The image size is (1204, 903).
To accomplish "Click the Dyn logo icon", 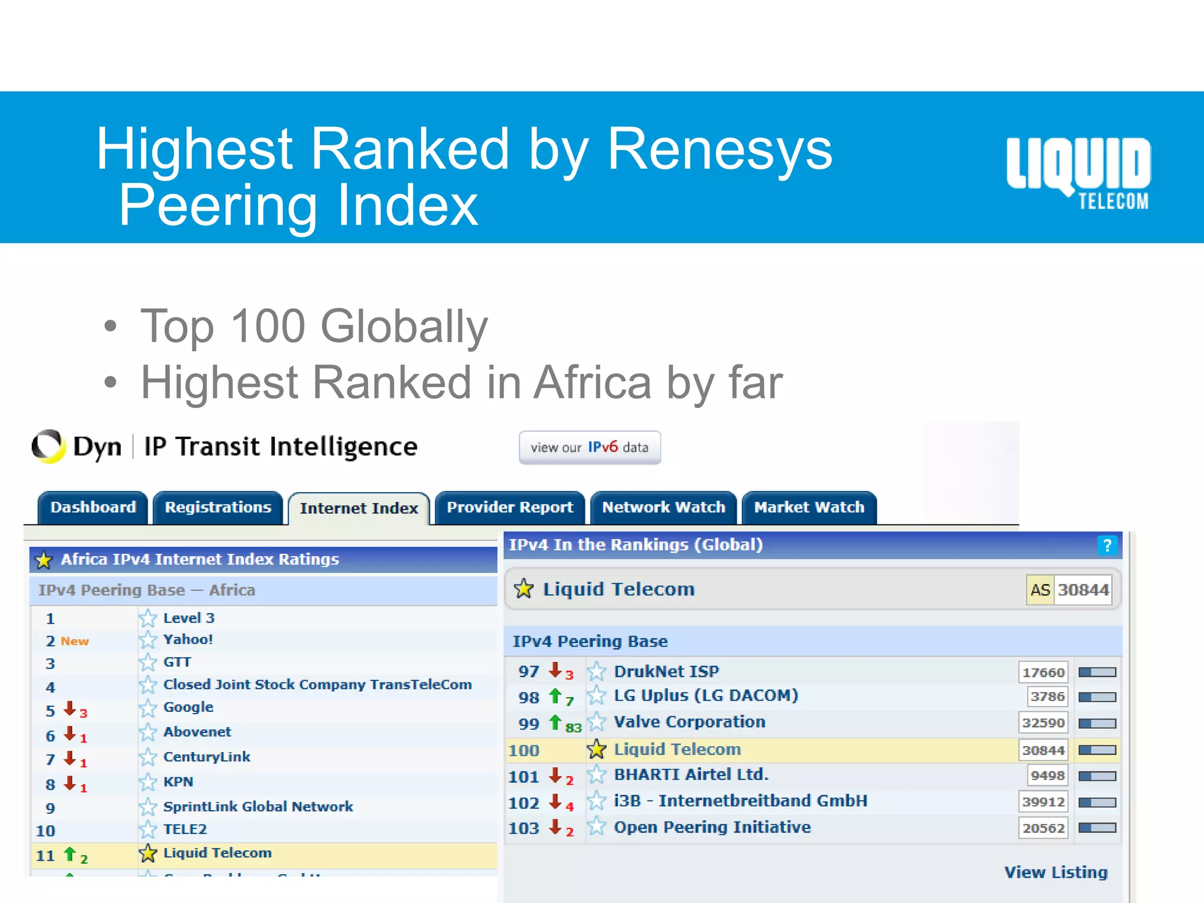I will [48, 446].
